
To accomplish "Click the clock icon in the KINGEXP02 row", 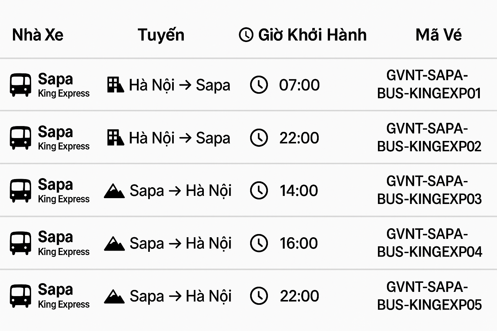I will pyautogui.click(x=259, y=138).
